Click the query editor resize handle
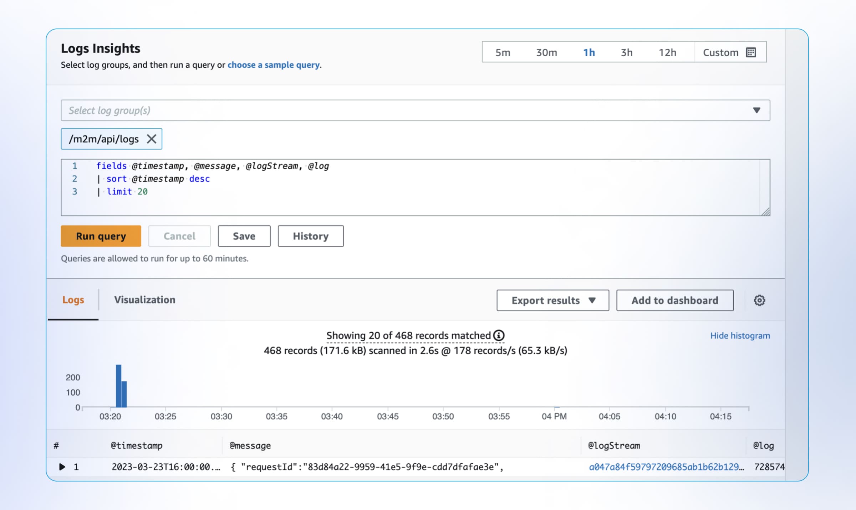Screen dimensions: 856x510 [x=765, y=212]
